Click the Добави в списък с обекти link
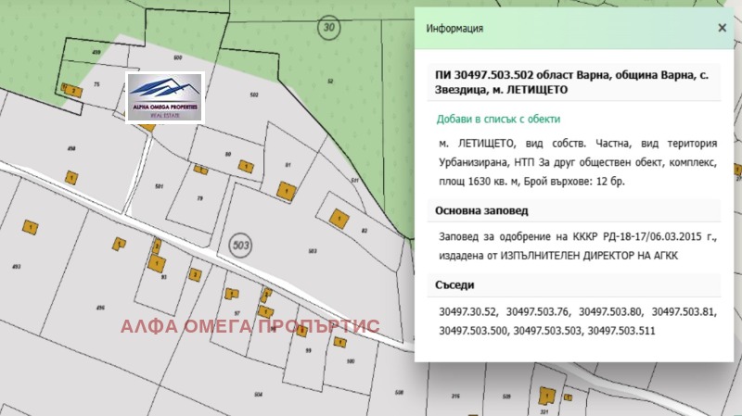Viewport: 742px width, 416px height. pyautogui.click(x=498, y=119)
